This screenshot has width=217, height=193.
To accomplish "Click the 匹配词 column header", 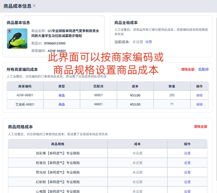I will 98,86.
